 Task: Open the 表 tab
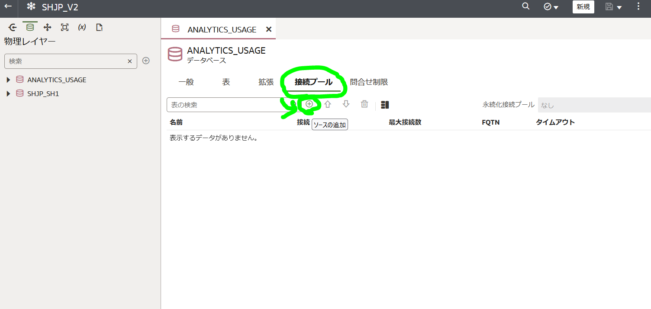click(226, 82)
